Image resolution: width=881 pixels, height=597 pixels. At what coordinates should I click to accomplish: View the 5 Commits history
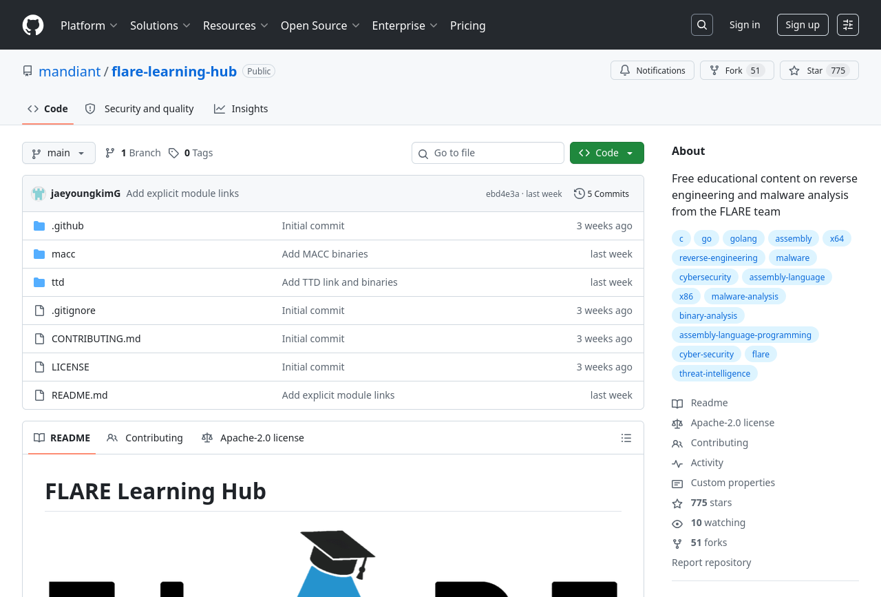tap(602, 193)
